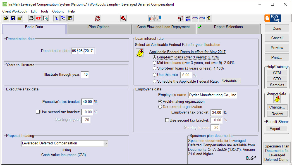
Task: Click the print preview magnifier icon
Action: click(45, 18)
